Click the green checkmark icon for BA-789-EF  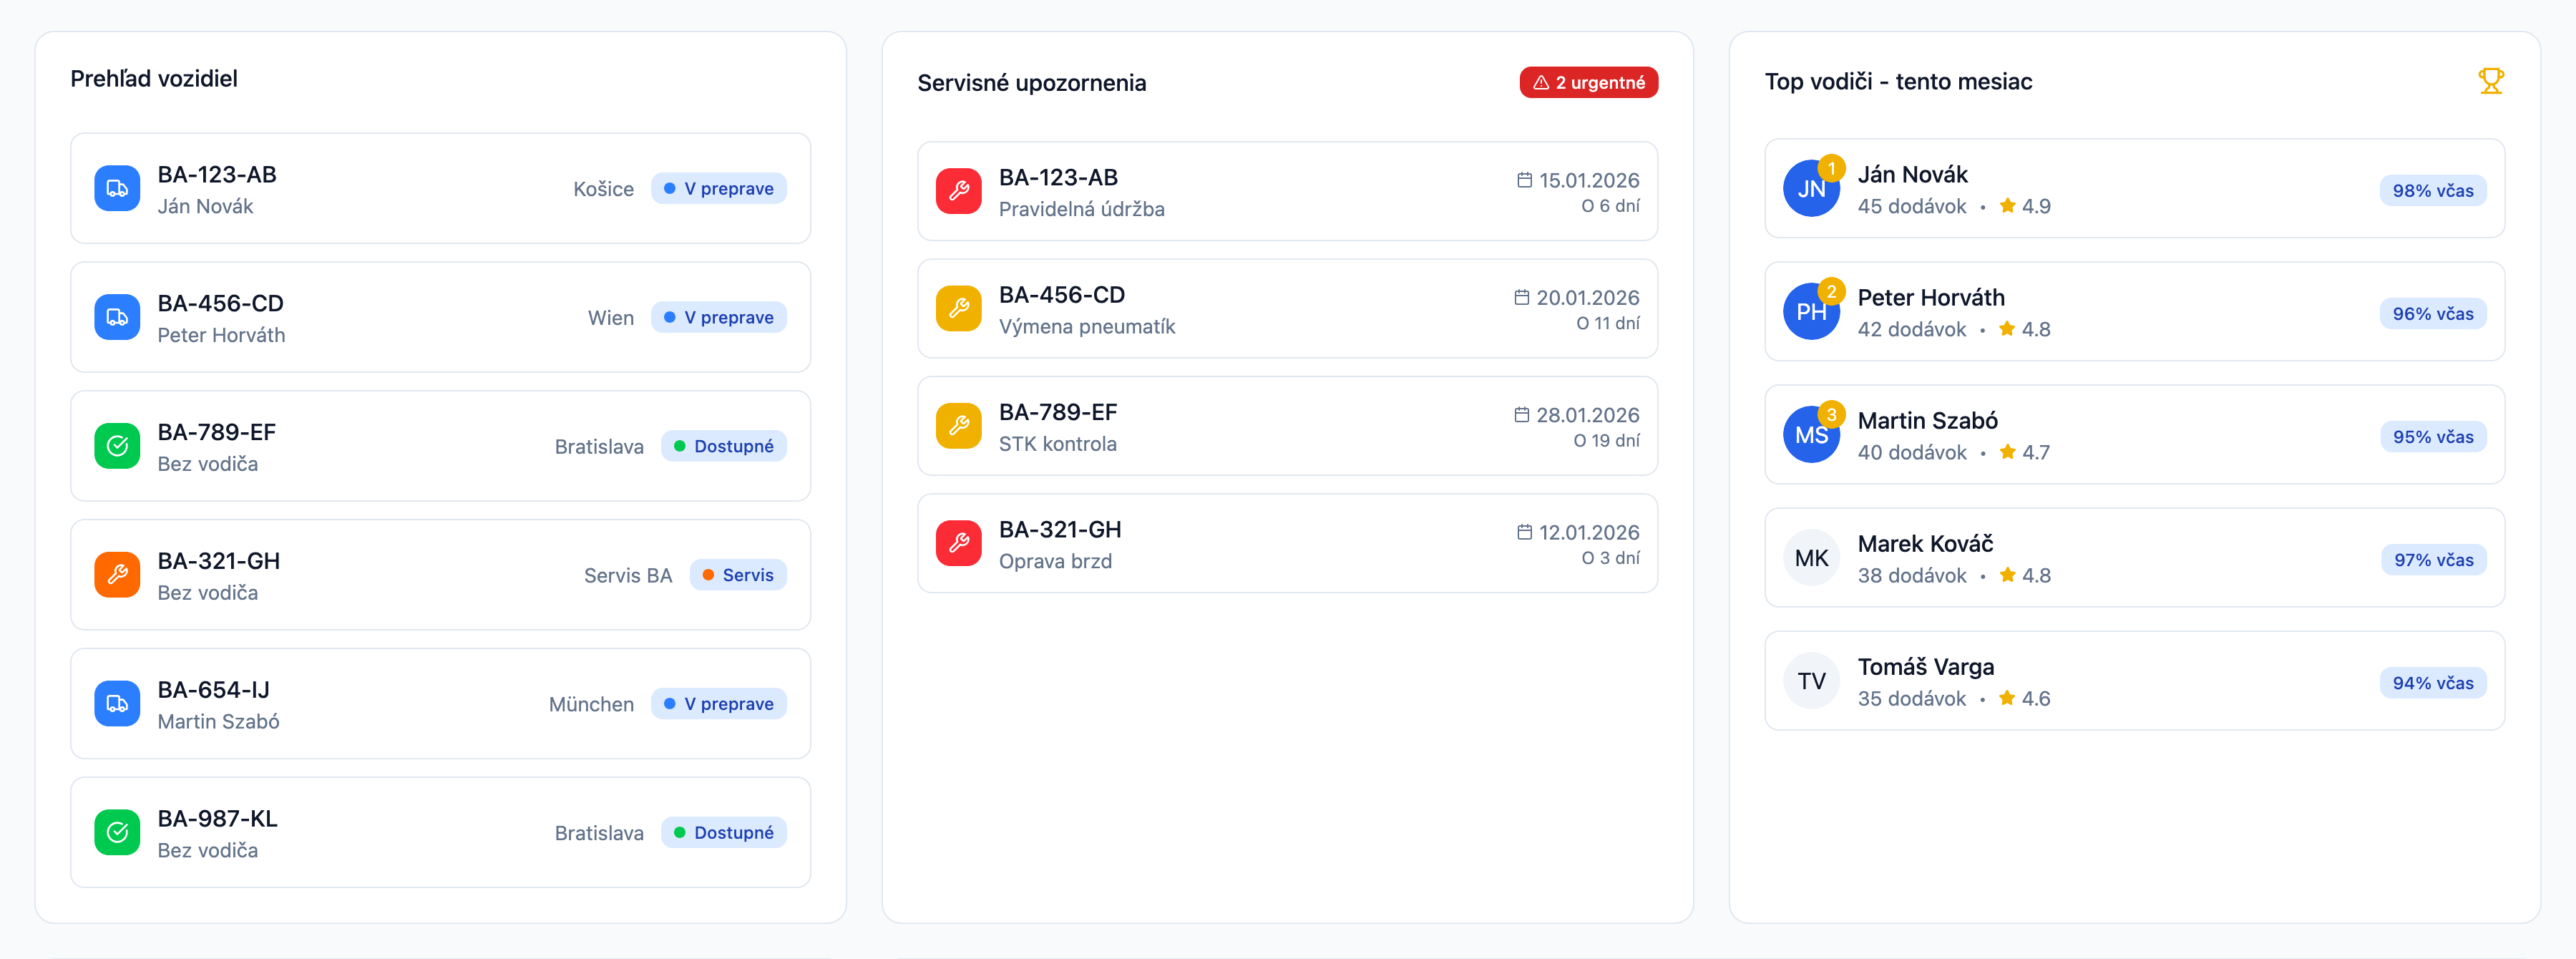click(117, 446)
